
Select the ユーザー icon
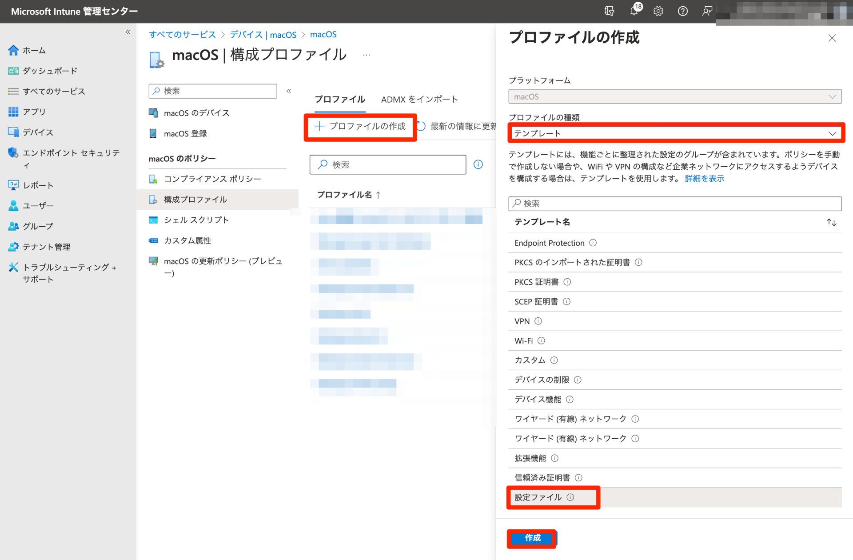tap(14, 205)
